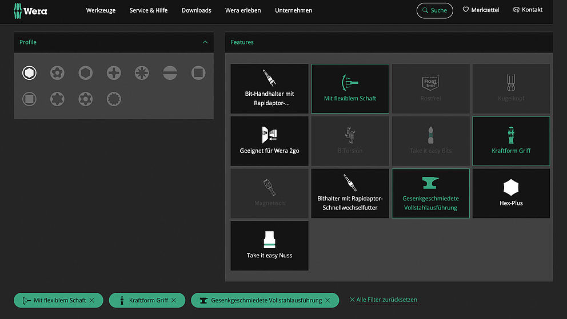The image size is (567, 319).
Task: Click the disabled Take it easy Bits tile
Action: point(430,141)
